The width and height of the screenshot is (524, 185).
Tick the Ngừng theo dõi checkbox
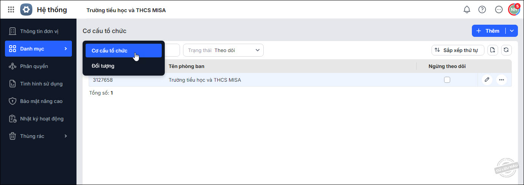tap(447, 80)
